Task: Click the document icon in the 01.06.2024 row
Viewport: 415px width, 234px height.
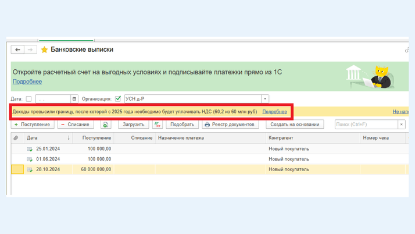Action: point(30,159)
